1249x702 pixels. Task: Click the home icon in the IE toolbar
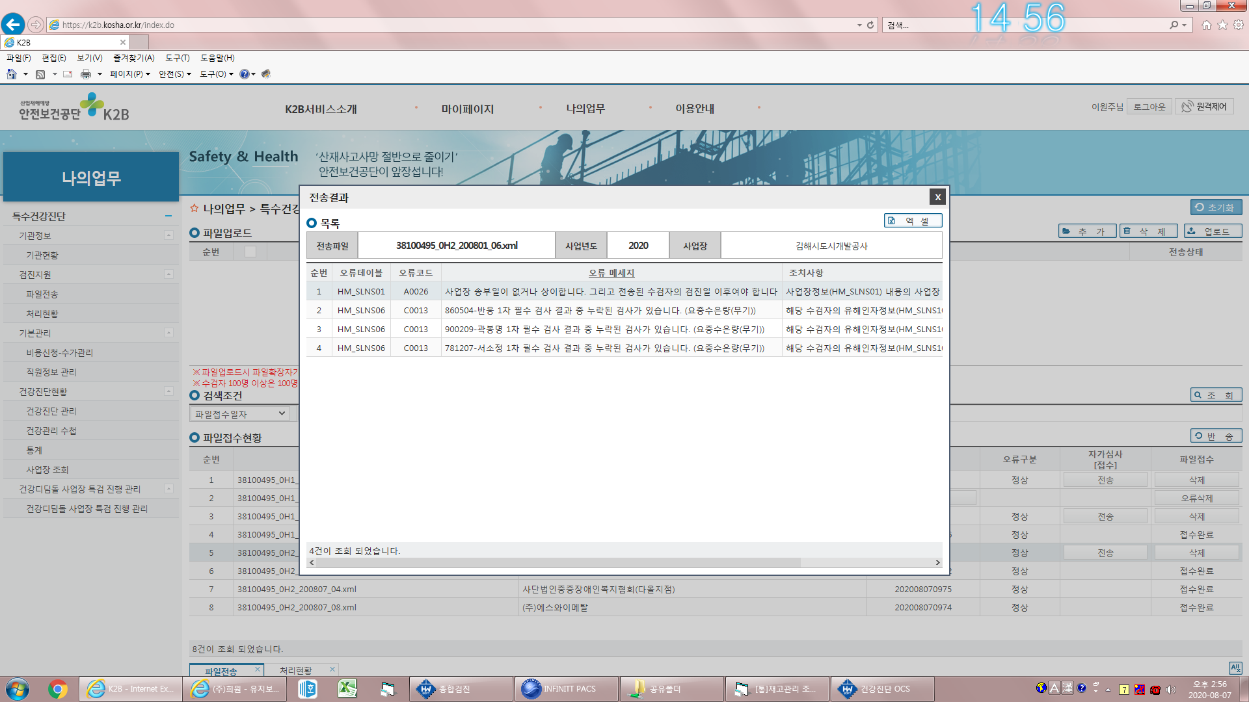[x=12, y=74]
